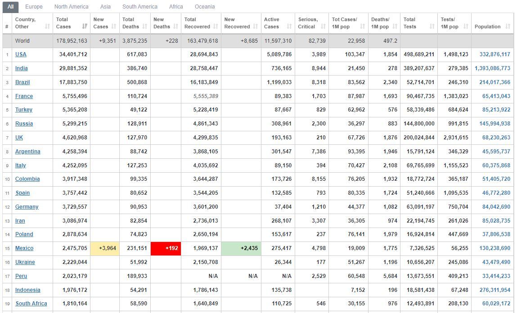This screenshot has width=517, height=313.
Task: Switch to the Europe tab
Action: pos(34,7)
